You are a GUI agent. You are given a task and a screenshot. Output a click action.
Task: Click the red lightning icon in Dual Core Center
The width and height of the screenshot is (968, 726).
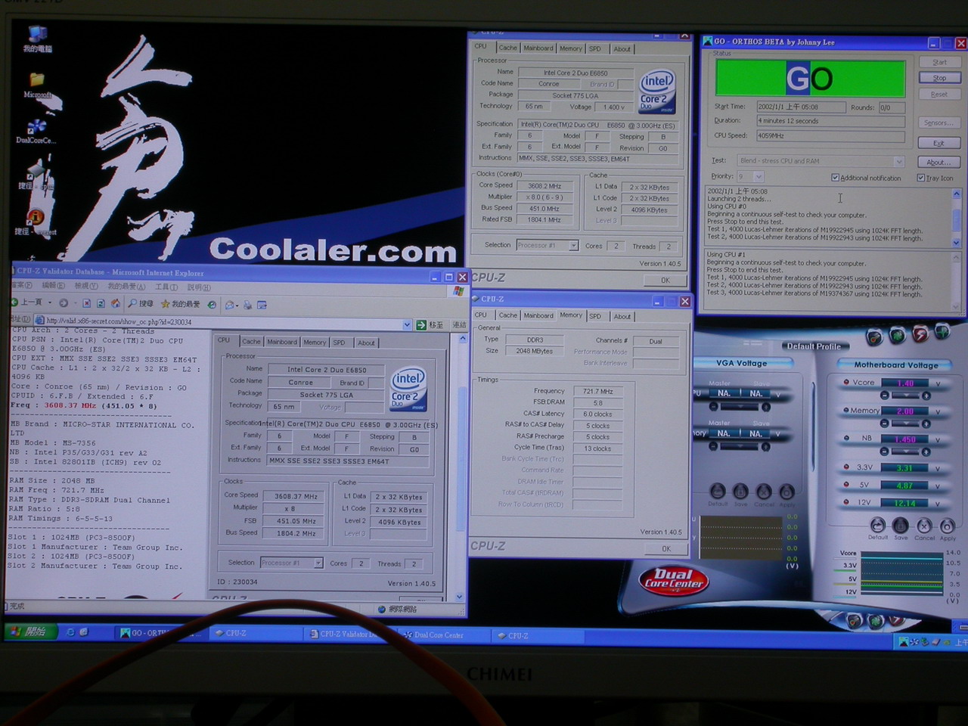click(920, 334)
